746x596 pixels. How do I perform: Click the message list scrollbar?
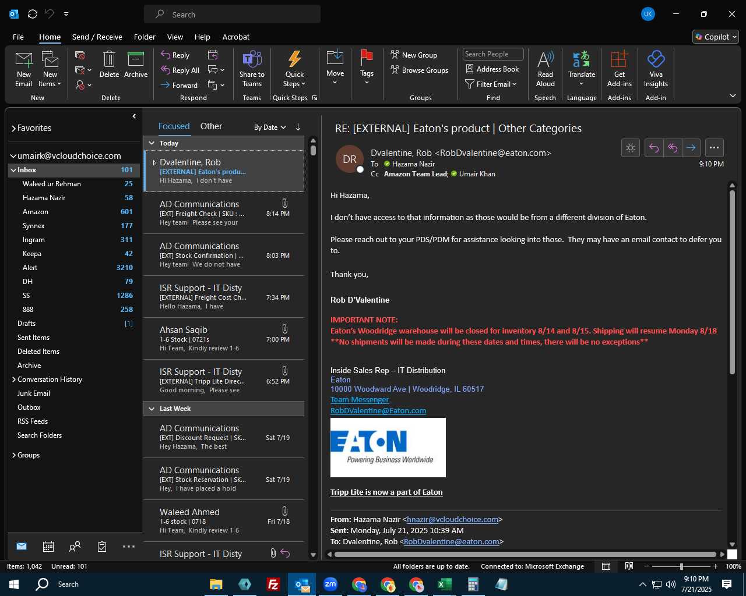[x=313, y=150]
